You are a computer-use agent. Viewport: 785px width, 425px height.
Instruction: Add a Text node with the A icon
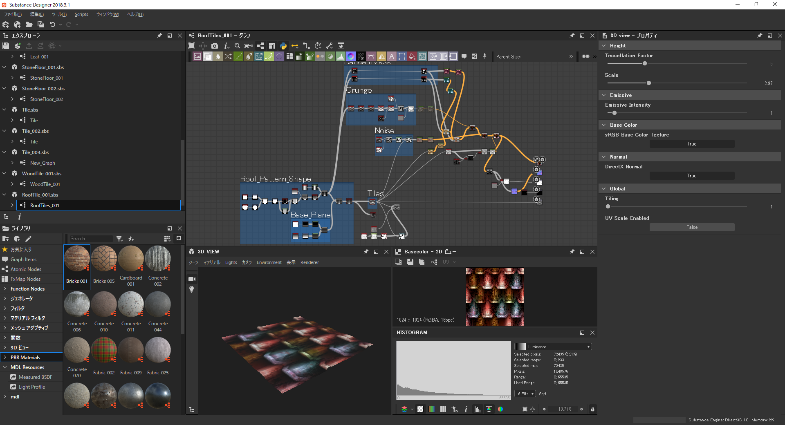coord(392,56)
